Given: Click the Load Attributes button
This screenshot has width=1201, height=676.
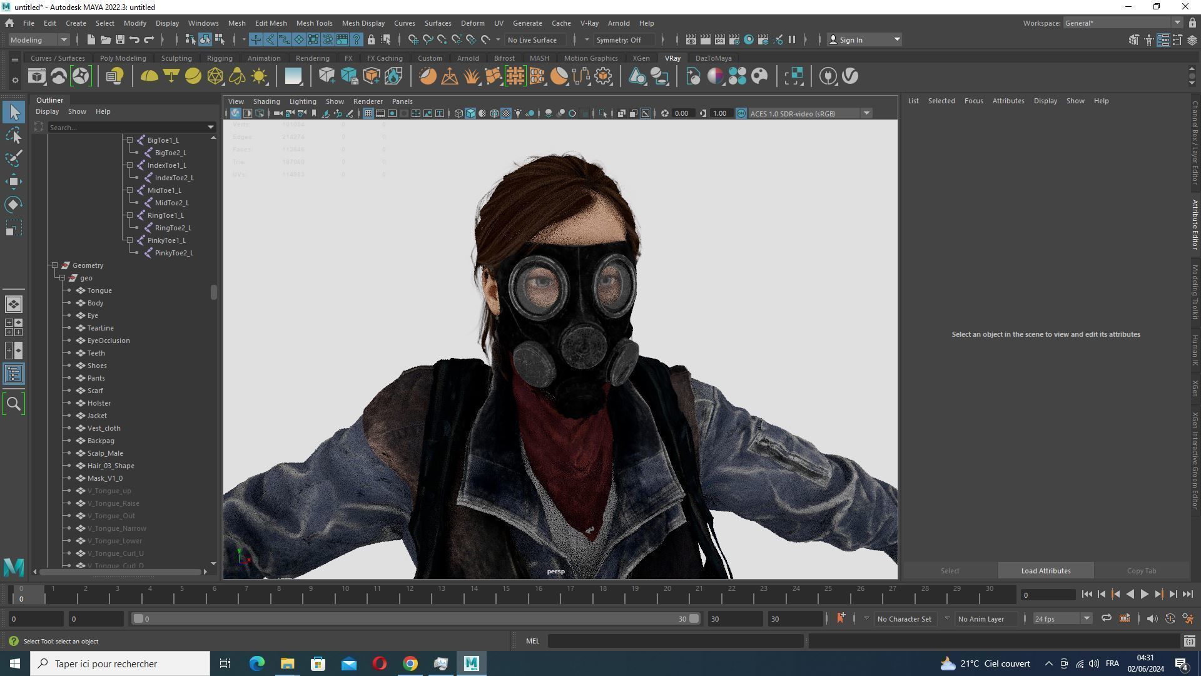Looking at the screenshot, I should [1045, 571].
